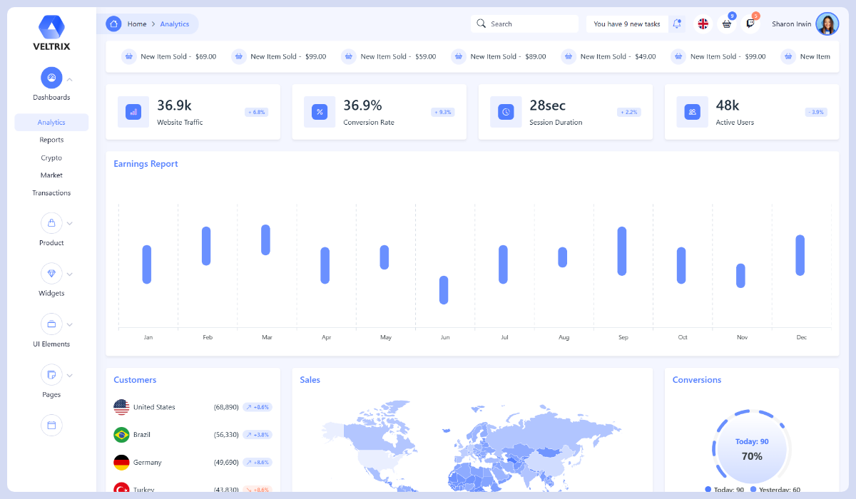Open the UI Elements briefcase icon

[50, 324]
